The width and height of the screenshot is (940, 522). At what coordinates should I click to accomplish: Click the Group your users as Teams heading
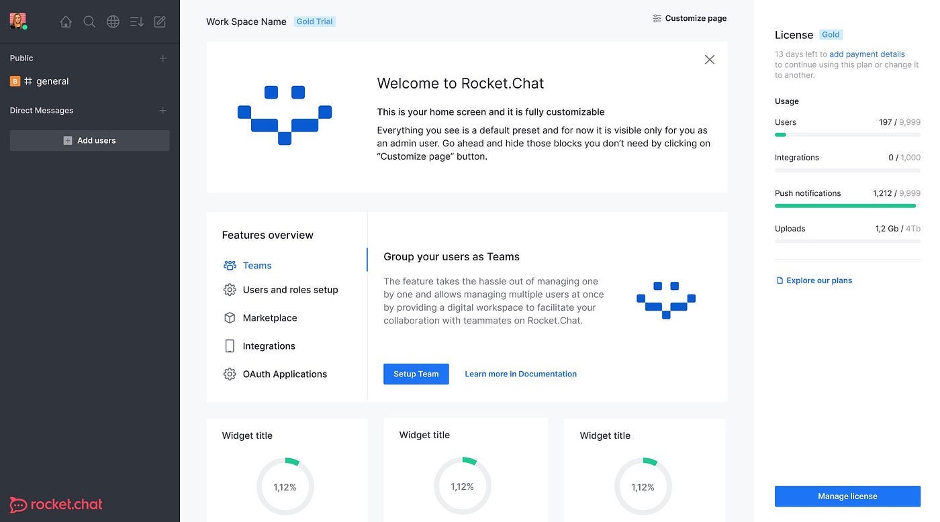(x=452, y=257)
